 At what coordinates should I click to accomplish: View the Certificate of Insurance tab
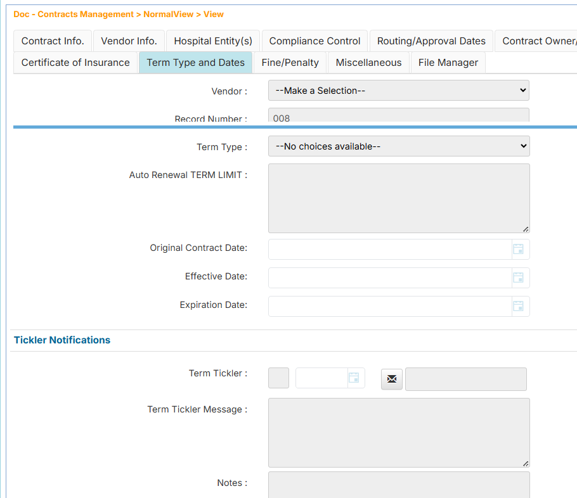point(75,63)
